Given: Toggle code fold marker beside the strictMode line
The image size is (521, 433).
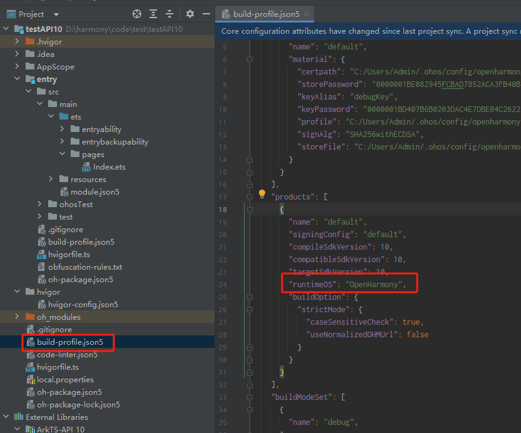Looking at the screenshot, I should click(250, 310).
